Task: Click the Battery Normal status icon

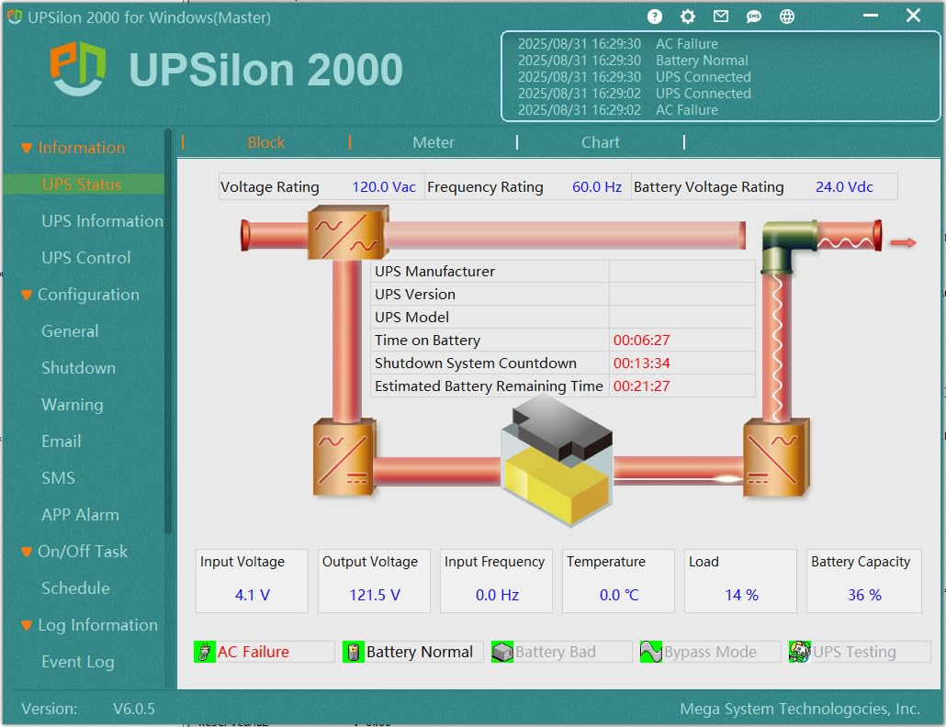Action: pyautogui.click(x=354, y=653)
